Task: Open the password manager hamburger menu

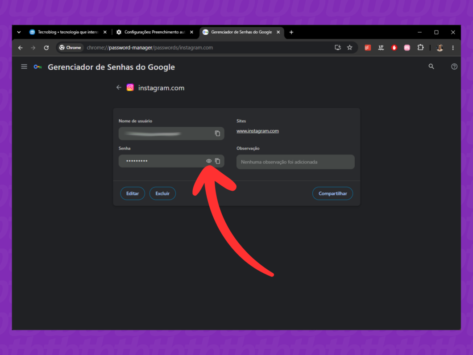Action: click(24, 67)
